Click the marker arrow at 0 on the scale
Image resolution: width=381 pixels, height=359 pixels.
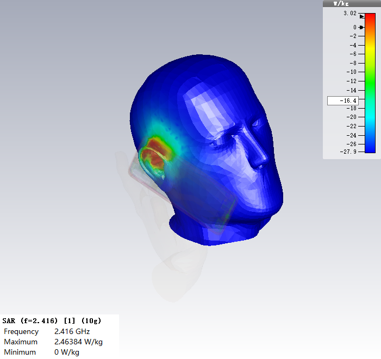pos(361,27)
